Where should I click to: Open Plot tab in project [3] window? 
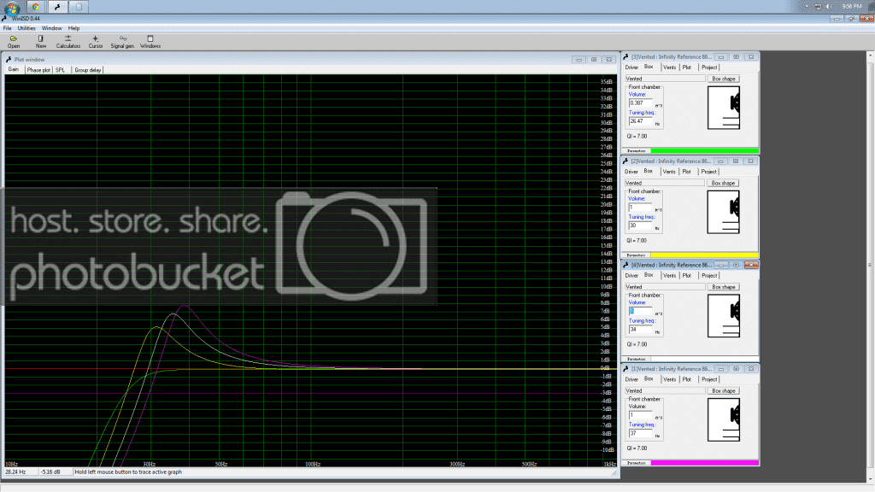687,67
